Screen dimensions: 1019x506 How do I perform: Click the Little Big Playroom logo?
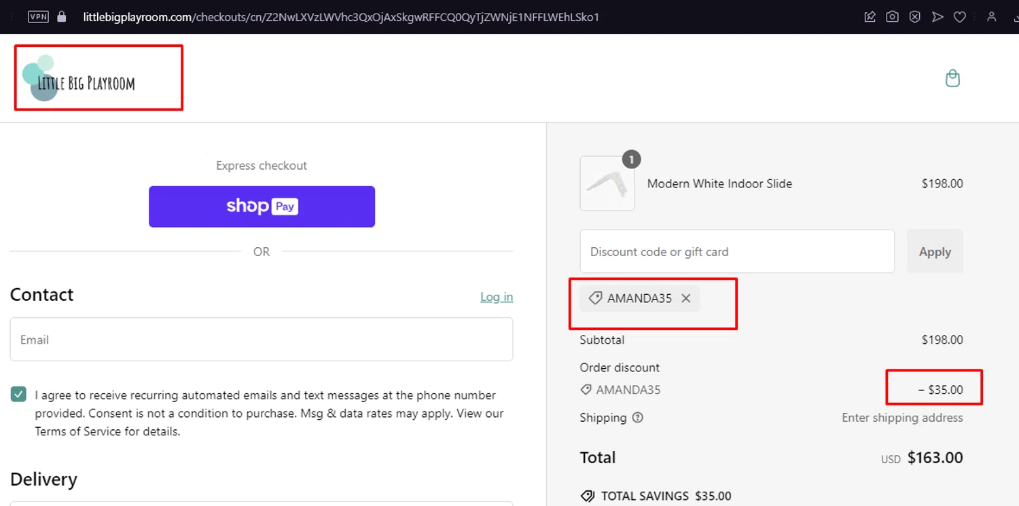(x=79, y=78)
